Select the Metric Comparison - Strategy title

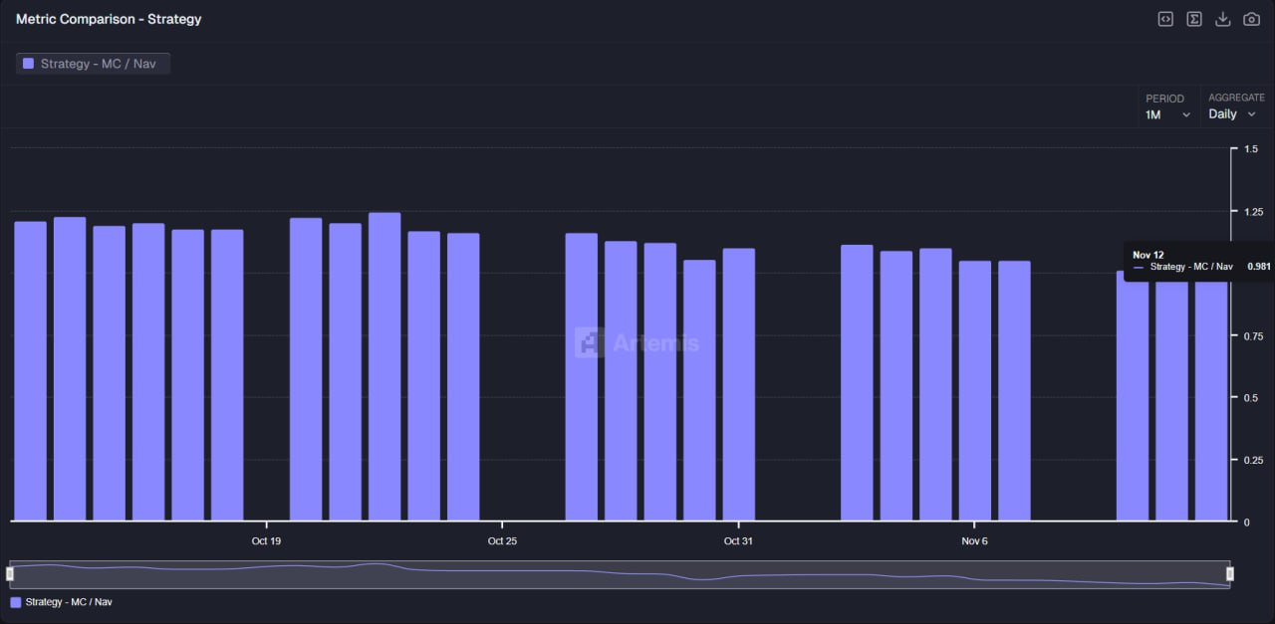click(109, 19)
